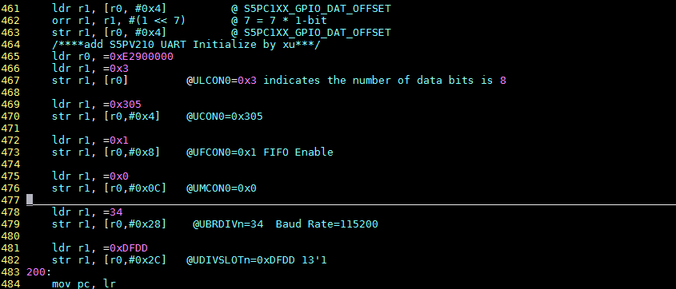Viewport: 676px width, 289px height.
Task: Place the cursor on hex value 0x305
Action: [126, 105]
